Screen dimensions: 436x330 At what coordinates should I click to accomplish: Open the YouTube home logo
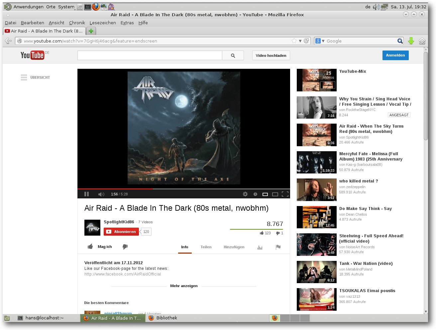tap(33, 55)
